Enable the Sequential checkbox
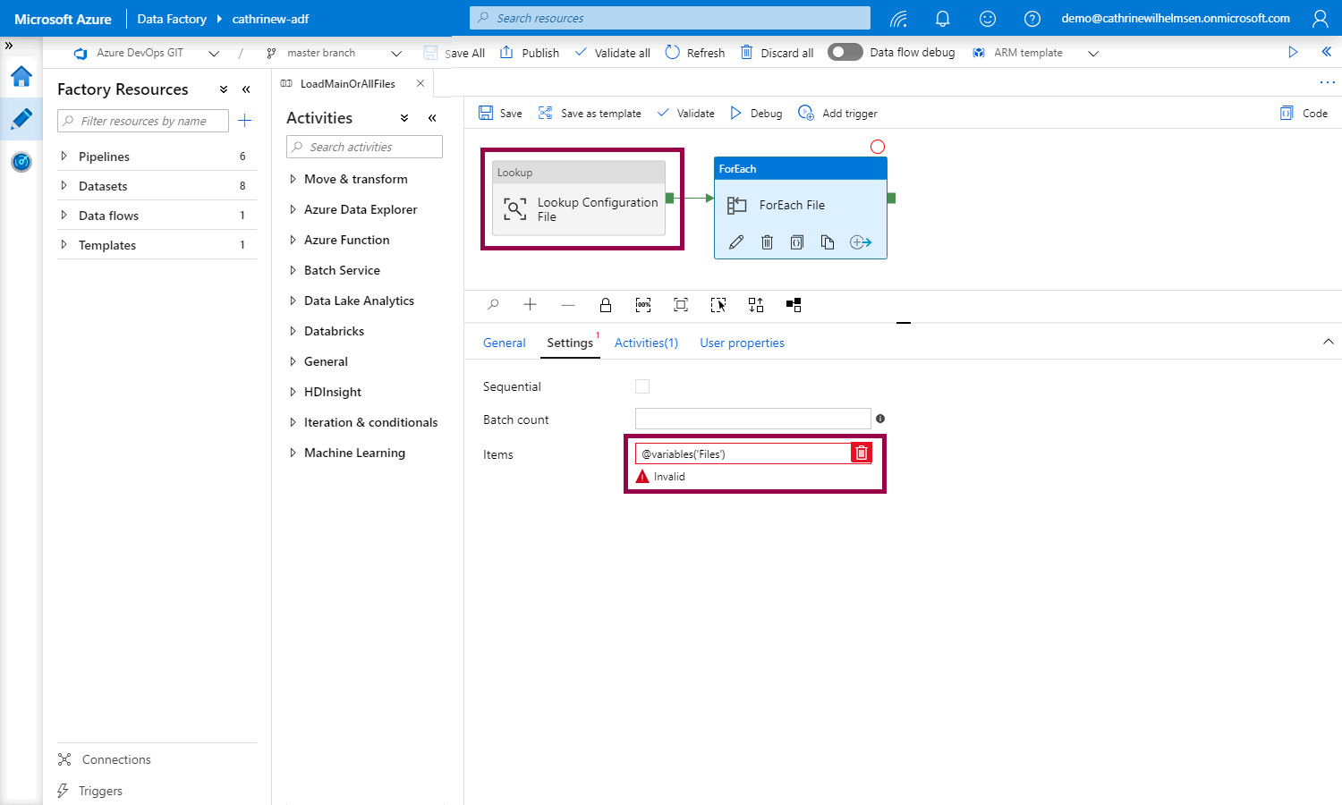 pos(642,386)
